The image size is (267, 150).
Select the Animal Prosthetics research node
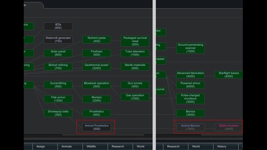coord(96,127)
